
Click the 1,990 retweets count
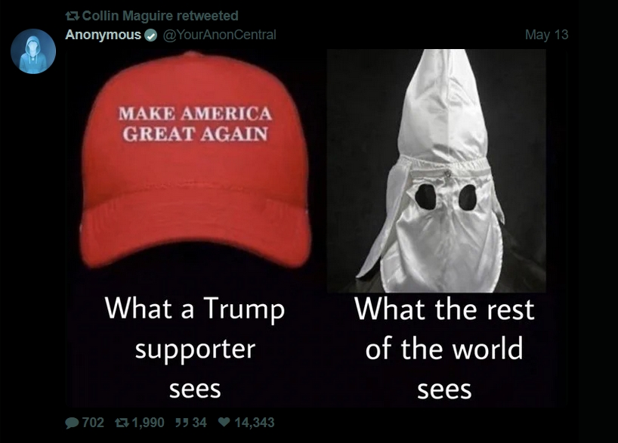pyautogui.click(x=148, y=423)
